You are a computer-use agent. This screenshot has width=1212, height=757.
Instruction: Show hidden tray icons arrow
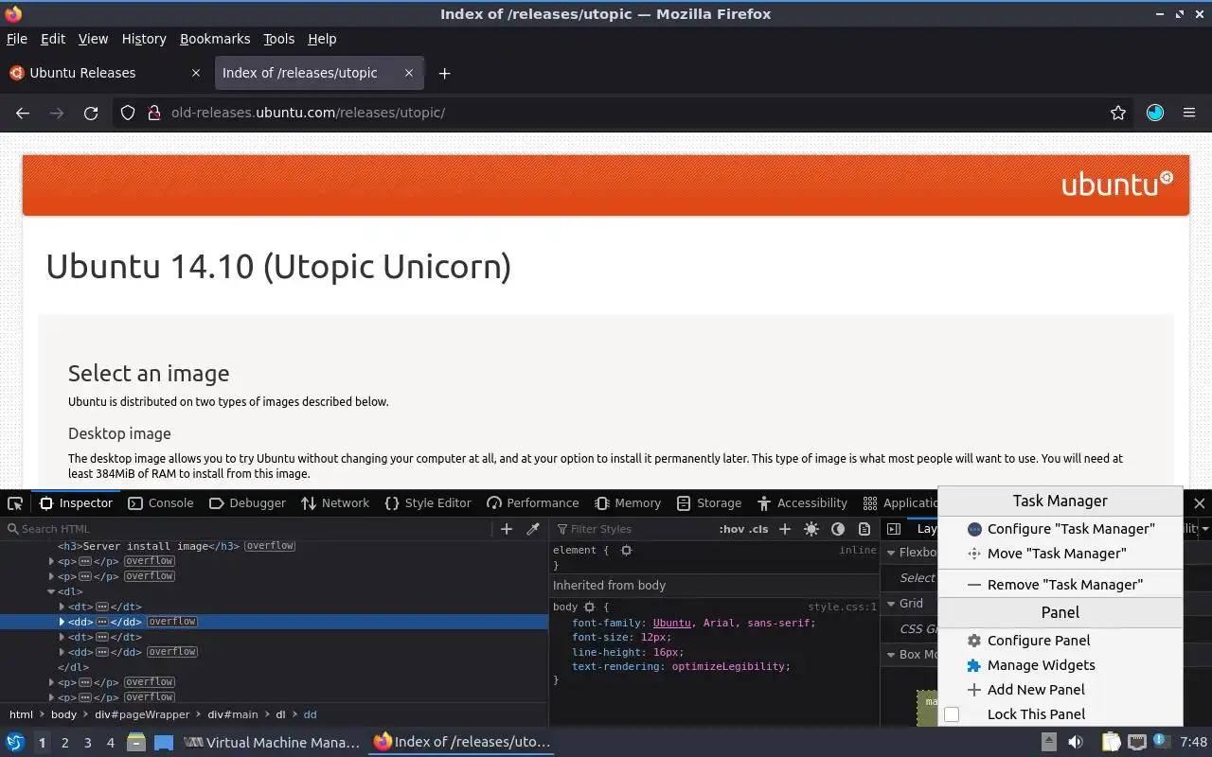(1049, 743)
